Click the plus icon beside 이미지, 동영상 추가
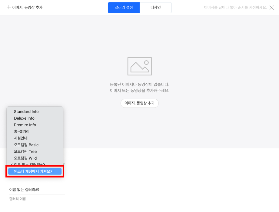Screen dimensions: 279x212 tap(9, 7)
